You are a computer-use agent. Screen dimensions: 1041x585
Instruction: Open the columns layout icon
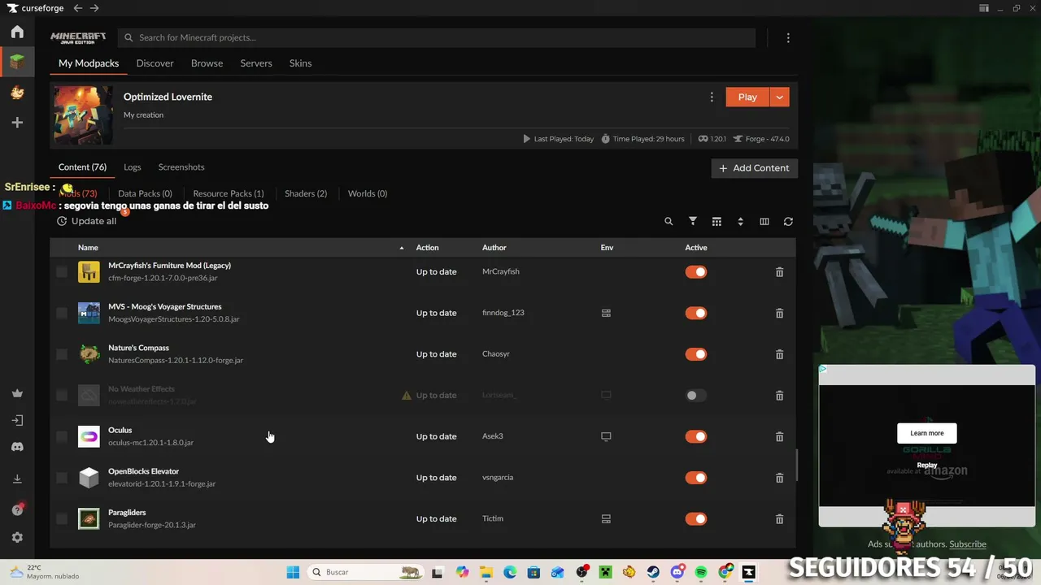(764, 221)
